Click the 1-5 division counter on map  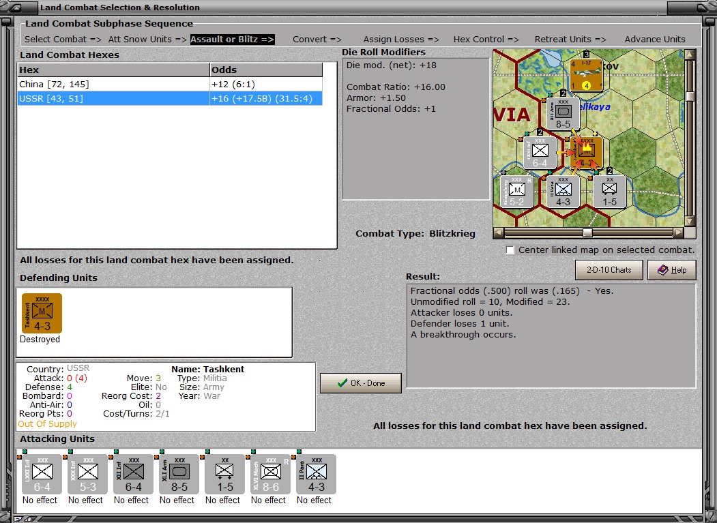(x=609, y=192)
